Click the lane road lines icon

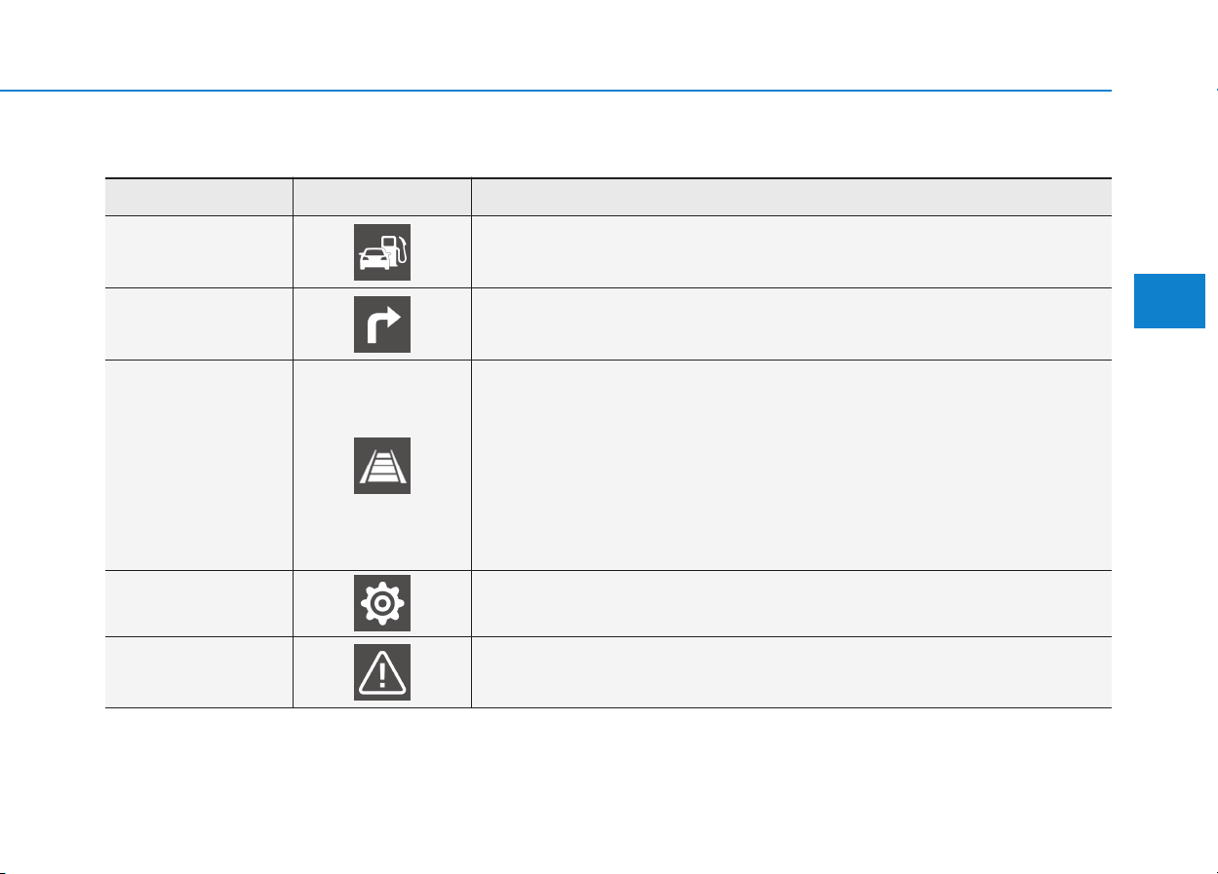coord(381,466)
